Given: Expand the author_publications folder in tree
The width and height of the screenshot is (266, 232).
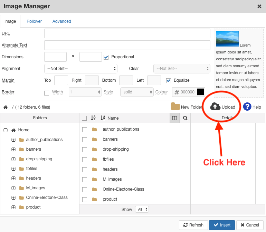Looking at the screenshot, I should pyautogui.click(x=13, y=140).
